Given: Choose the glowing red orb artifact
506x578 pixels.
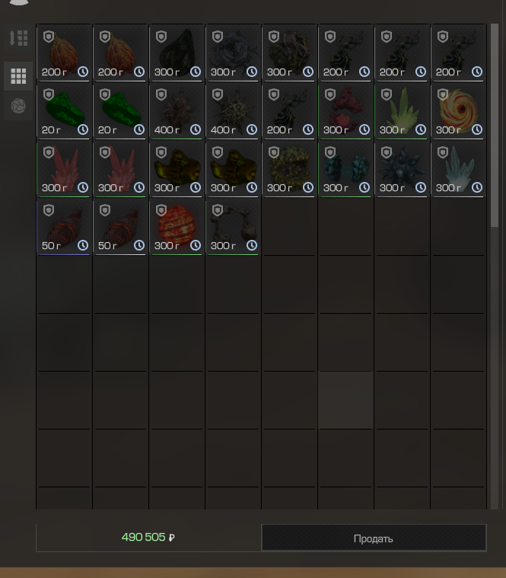Looking at the screenshot, I should pyautogui.click(x=177, y=227).
